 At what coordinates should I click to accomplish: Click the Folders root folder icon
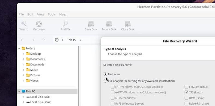tap(23, 48)
